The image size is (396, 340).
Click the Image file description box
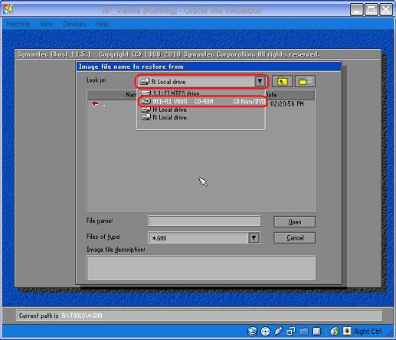click(201, 268)
